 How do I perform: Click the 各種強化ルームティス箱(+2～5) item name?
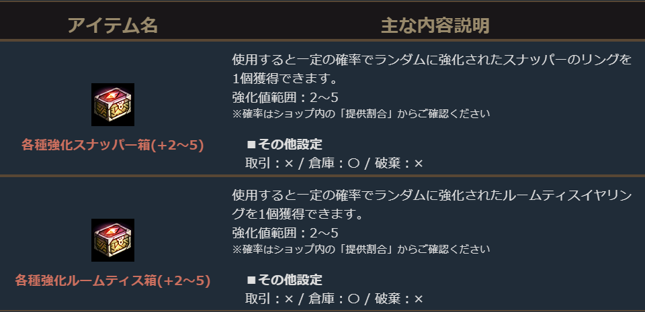tap(113, 280)
